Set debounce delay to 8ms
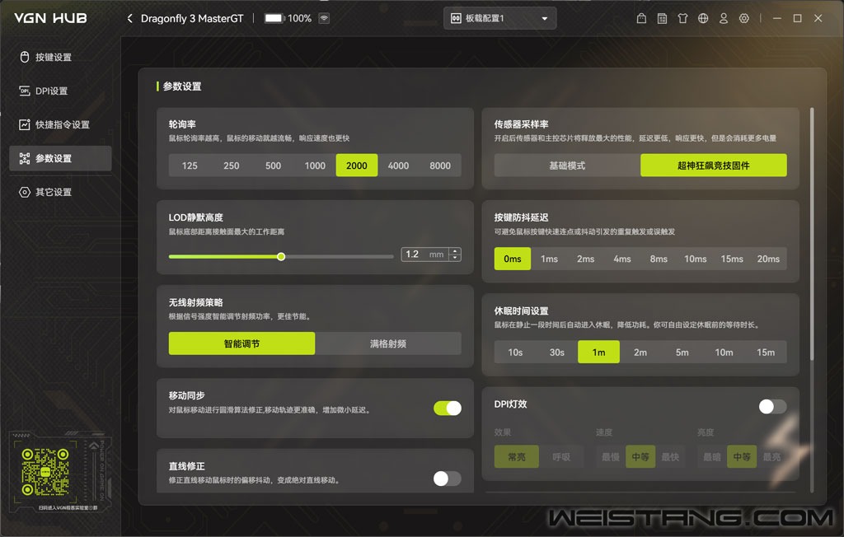Image resolution: width=844 pixels, height=537 pixels. 659,259
